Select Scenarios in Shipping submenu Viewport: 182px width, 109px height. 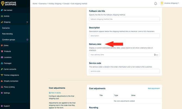(6, 28)
